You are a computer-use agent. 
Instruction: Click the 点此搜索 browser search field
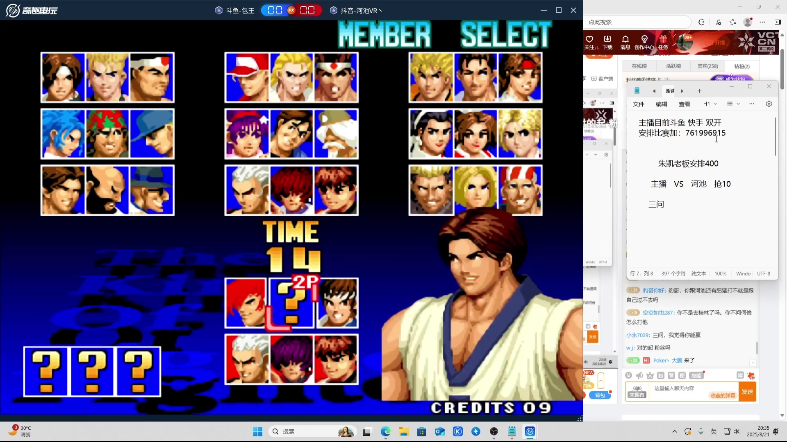point(638,22)
